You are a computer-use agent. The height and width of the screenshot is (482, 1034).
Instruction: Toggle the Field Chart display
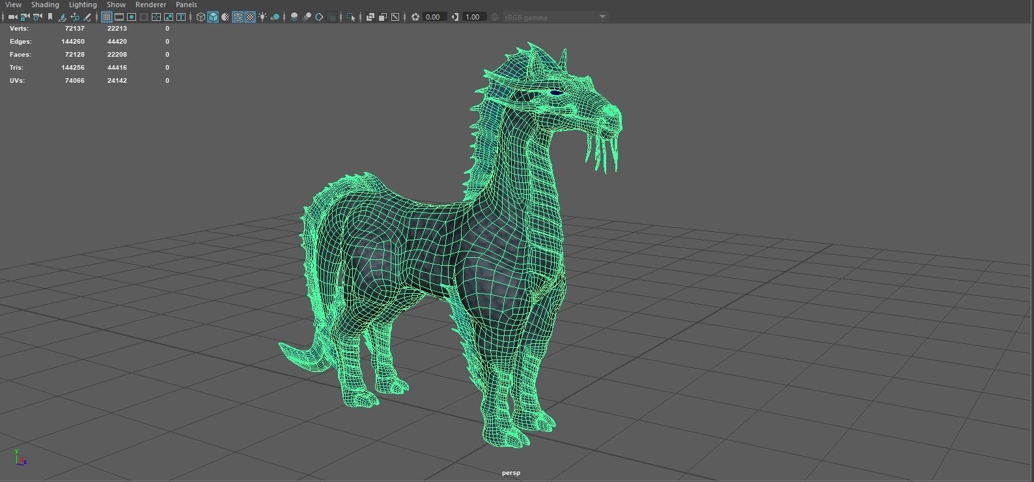point(156,17)
